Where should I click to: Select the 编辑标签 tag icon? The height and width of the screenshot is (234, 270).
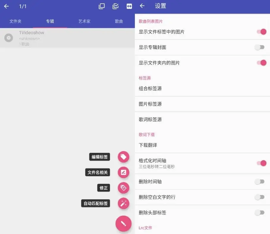pyautogui.click(x=123, y=157)
